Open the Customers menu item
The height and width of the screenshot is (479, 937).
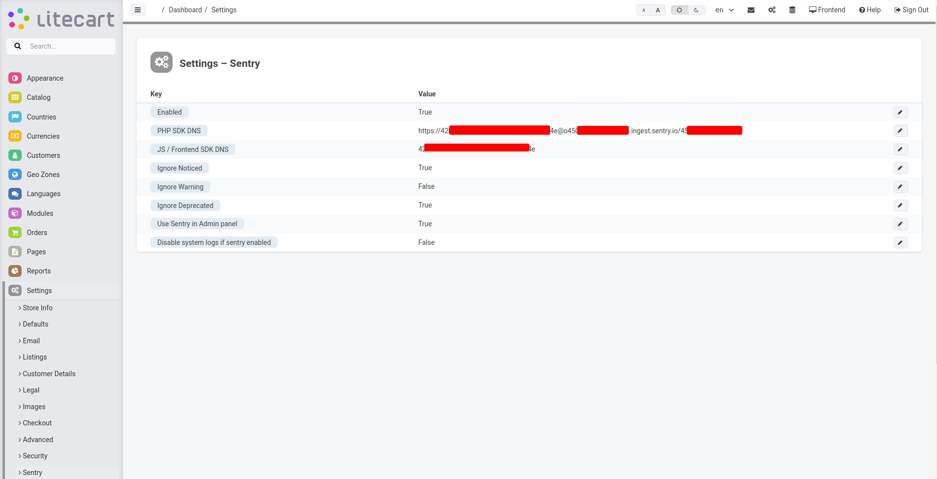click(43, 155)
